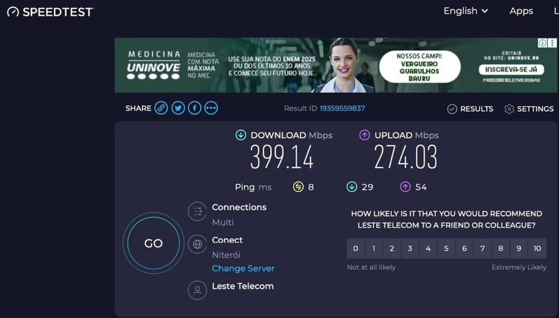The image size is (559, 318).
Task: Click the SHARE label
Action: click(x=139, y=108)
